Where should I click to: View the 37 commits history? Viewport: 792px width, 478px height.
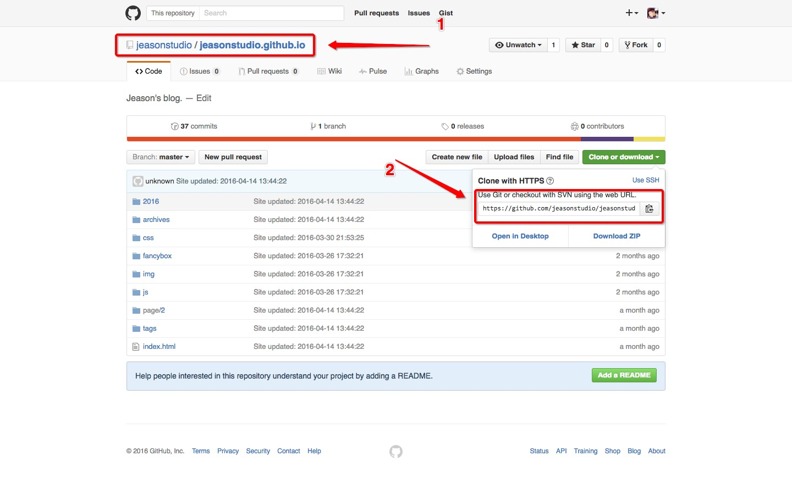click(194, 126)
